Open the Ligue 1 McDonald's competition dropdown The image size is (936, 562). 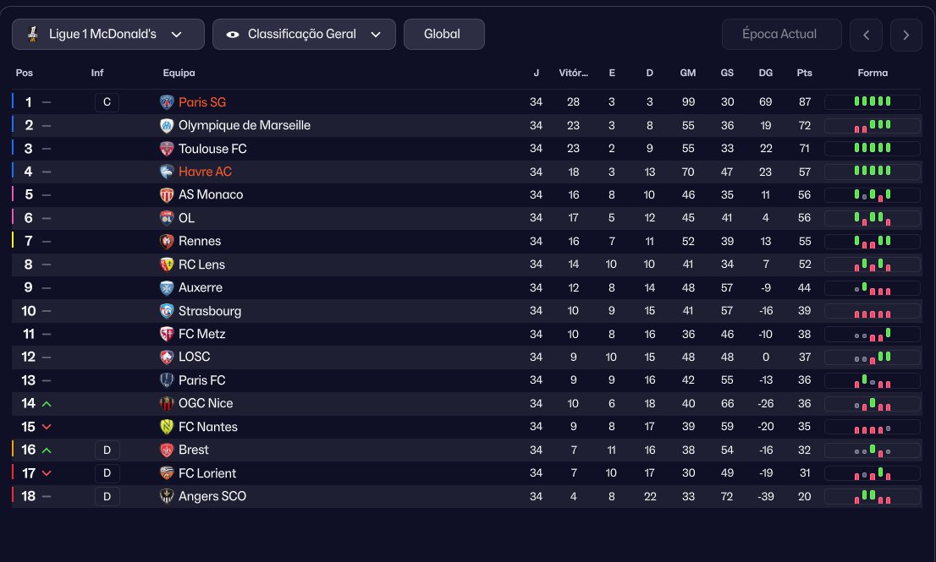[x=108, y=35]
